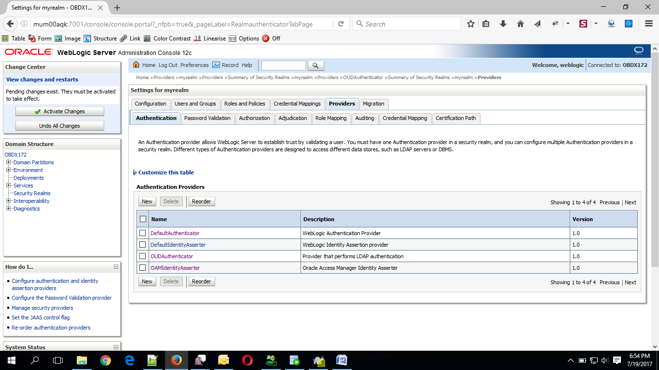Collapse the How do I panel

[116, 266]
